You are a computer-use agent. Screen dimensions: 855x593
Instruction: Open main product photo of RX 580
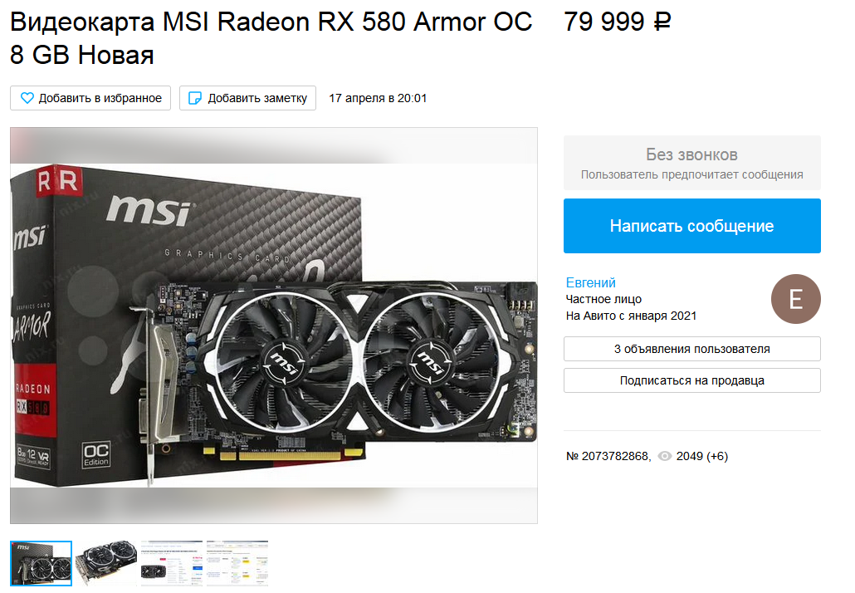pos(274,326)
